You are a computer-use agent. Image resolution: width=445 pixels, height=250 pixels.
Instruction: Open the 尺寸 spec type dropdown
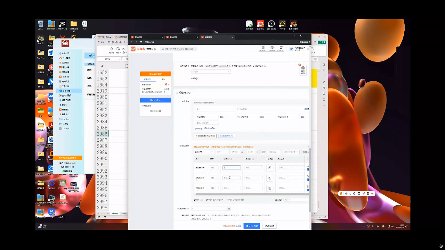(x=215, y=109)
